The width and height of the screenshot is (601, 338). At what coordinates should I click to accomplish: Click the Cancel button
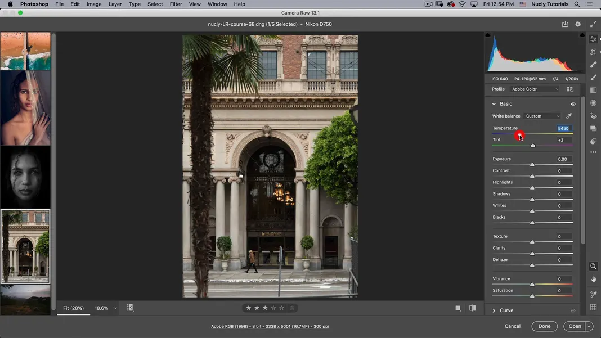(513, 326)
